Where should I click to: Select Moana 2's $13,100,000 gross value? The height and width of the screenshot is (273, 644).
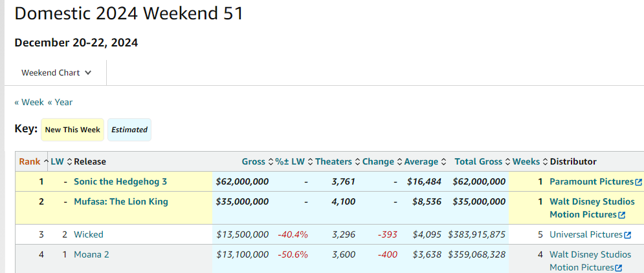tap(243, 254)
